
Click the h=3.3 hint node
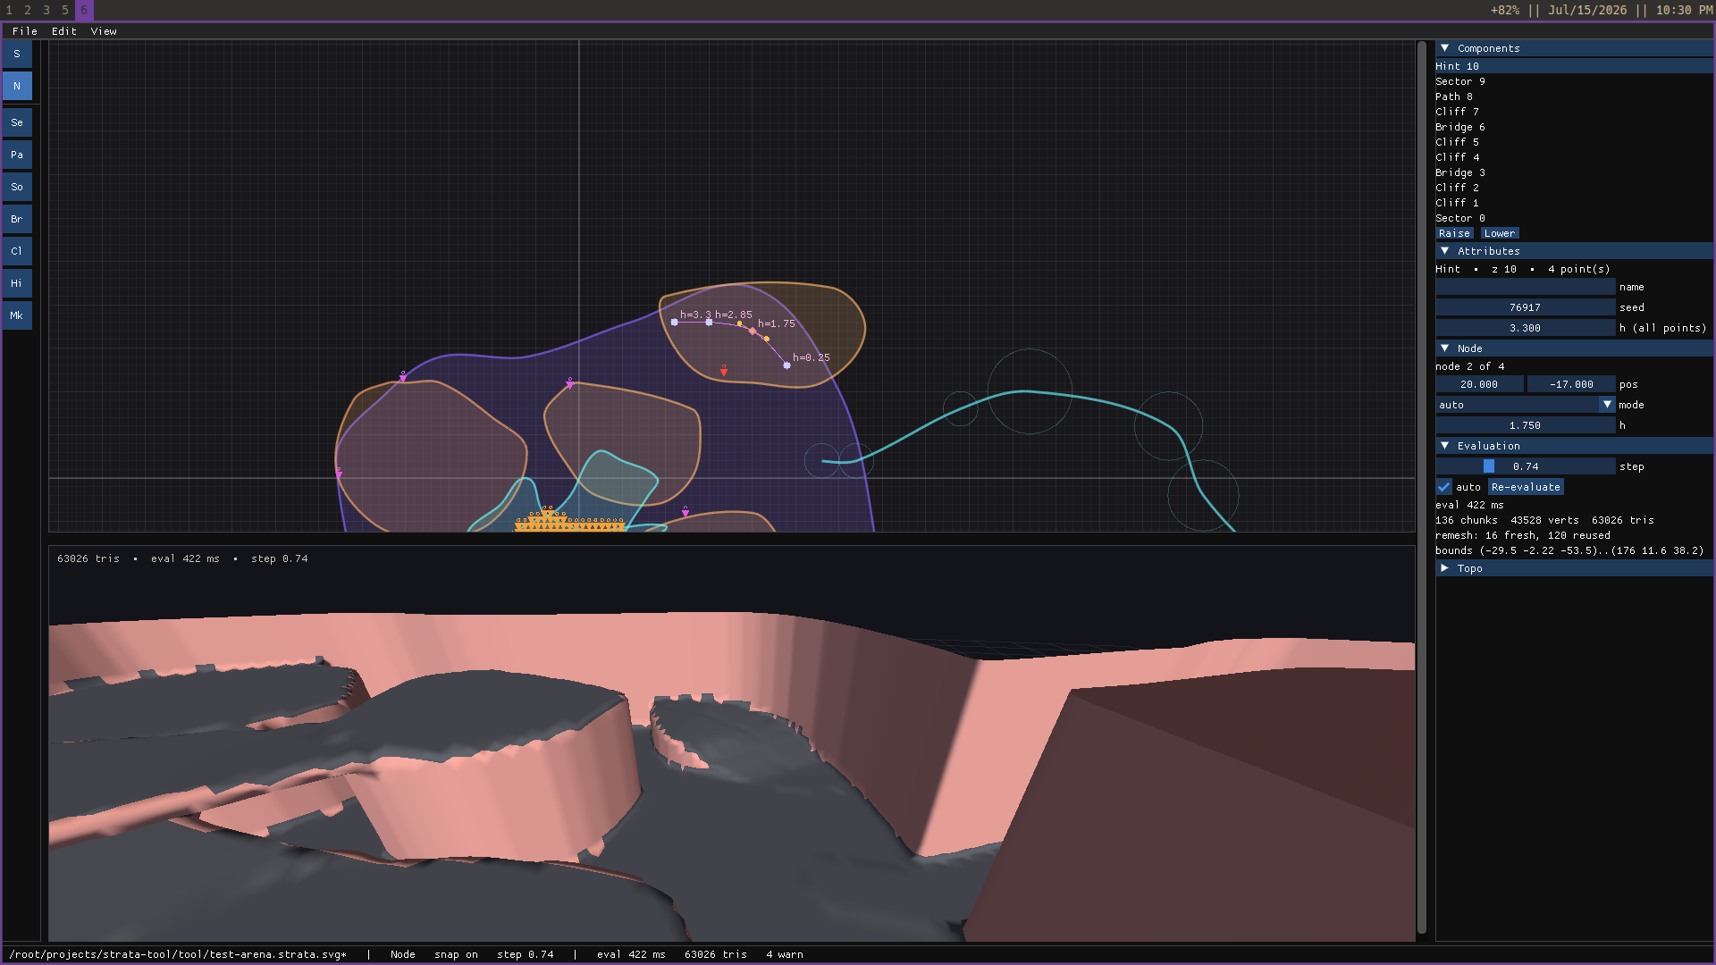tap(674, 322)
